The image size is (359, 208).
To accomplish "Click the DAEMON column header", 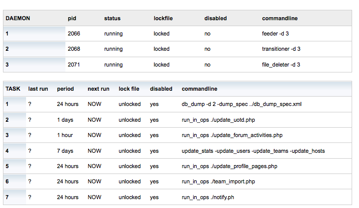I will click(x=18, y=18).
